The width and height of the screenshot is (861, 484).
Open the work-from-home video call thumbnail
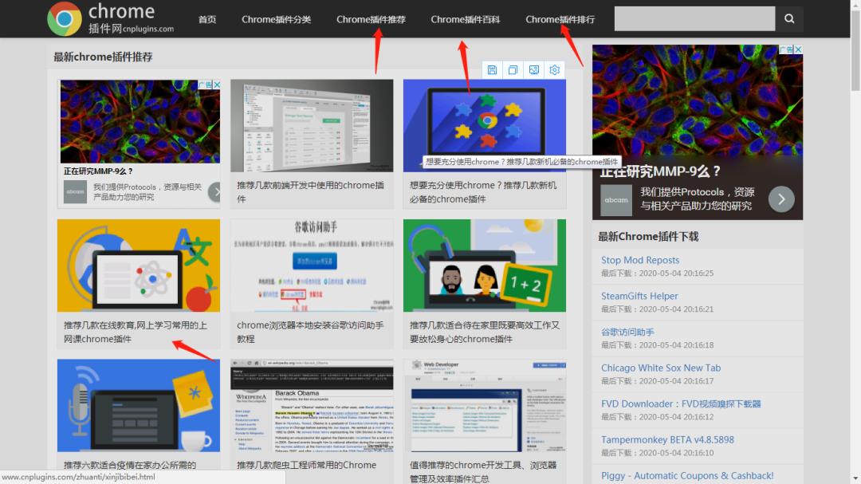click(x=485, y=266)
